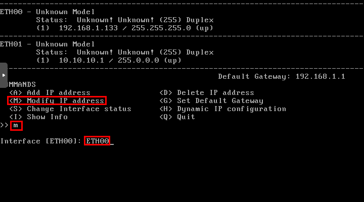Select the Delete IP address command
Viewport: 364px width, 202px height.
coord(207,92)
